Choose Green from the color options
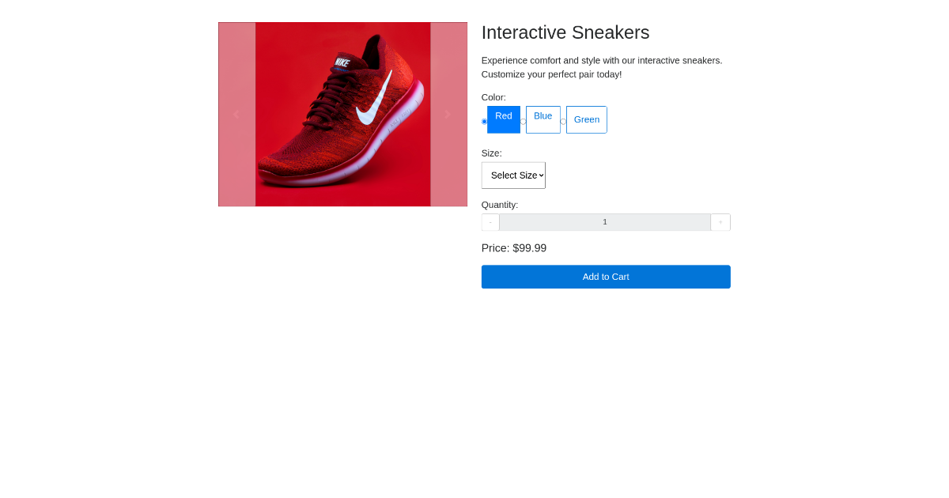This screenshot has width=949, height=498. click(x=586, y=119)
